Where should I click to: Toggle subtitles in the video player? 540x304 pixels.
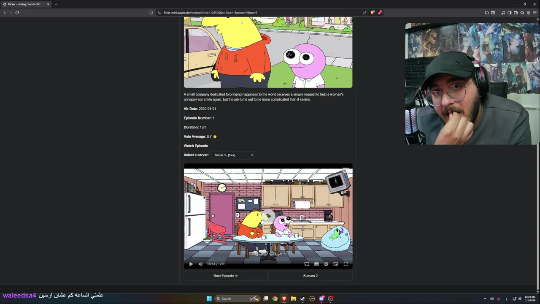pos(316,264)
